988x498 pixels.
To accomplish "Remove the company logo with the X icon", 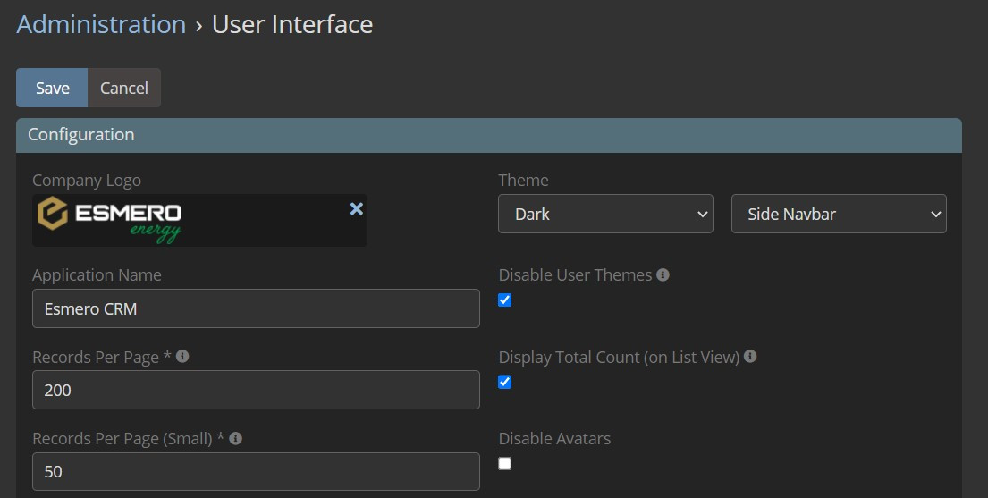I will (x=356, y=208).
